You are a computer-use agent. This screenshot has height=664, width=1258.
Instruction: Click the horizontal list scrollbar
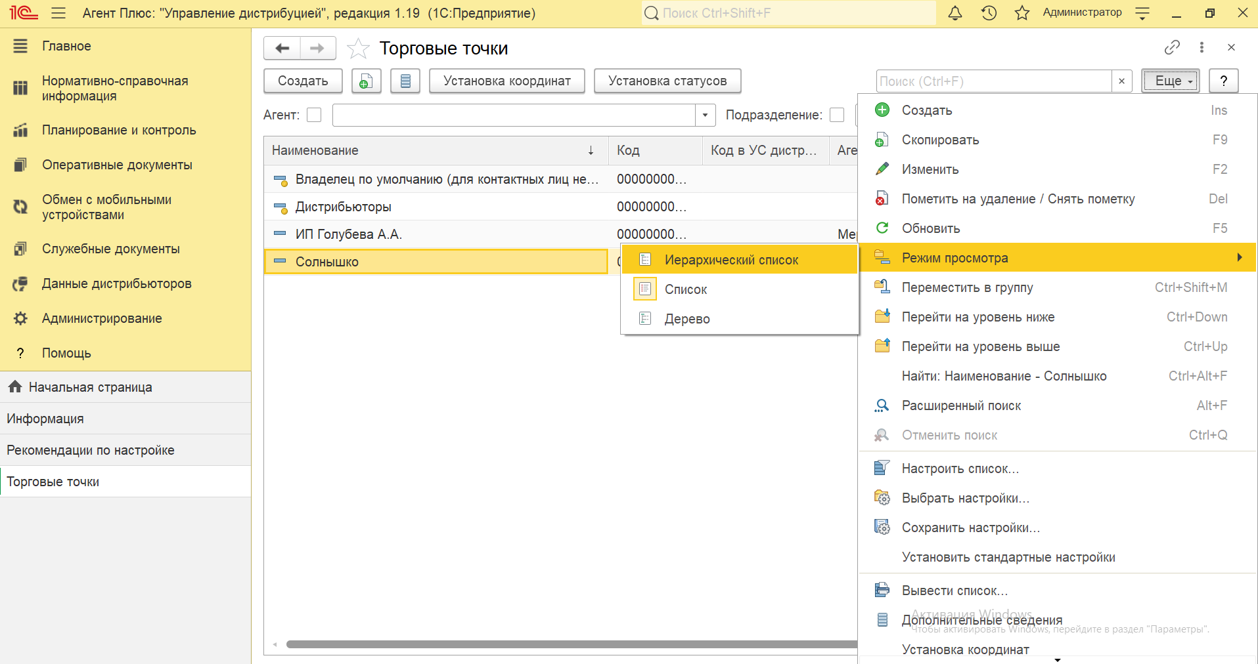coord(572,644)
